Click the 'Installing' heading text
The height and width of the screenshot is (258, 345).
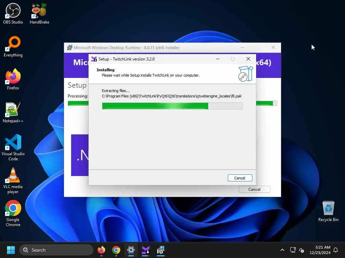[105, 70]
